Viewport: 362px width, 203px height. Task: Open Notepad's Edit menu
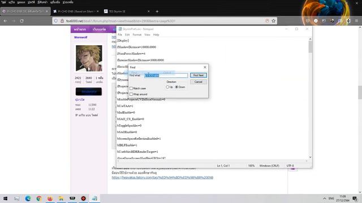coord(127,35)
